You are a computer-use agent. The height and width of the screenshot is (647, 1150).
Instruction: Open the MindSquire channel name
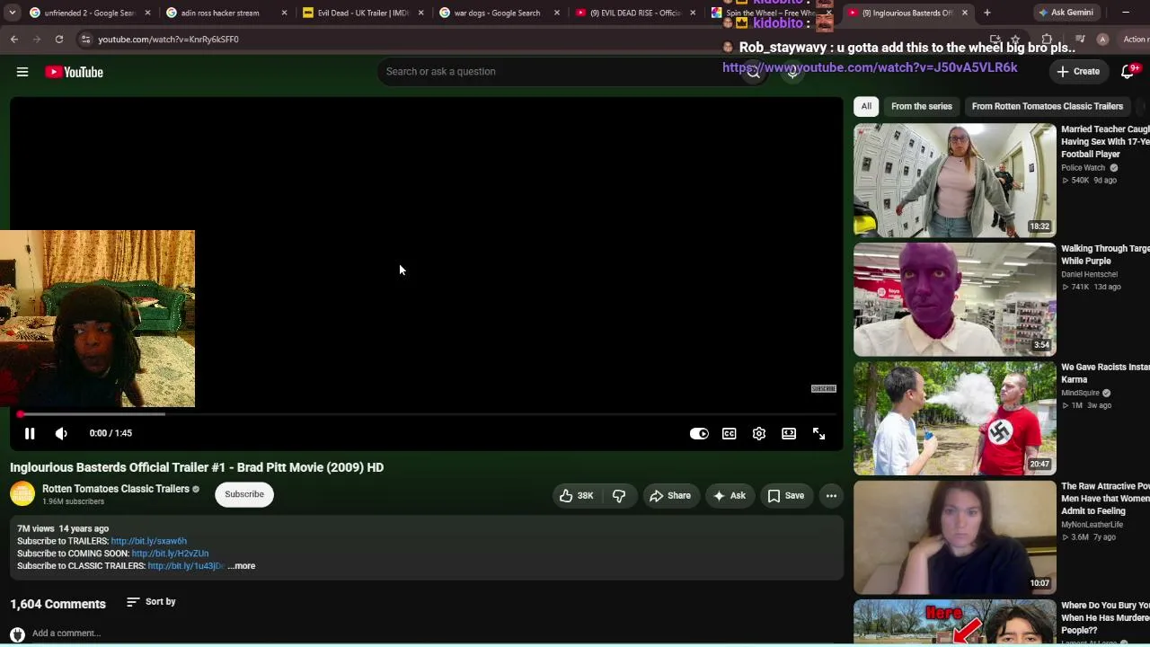click(1082, 393)
